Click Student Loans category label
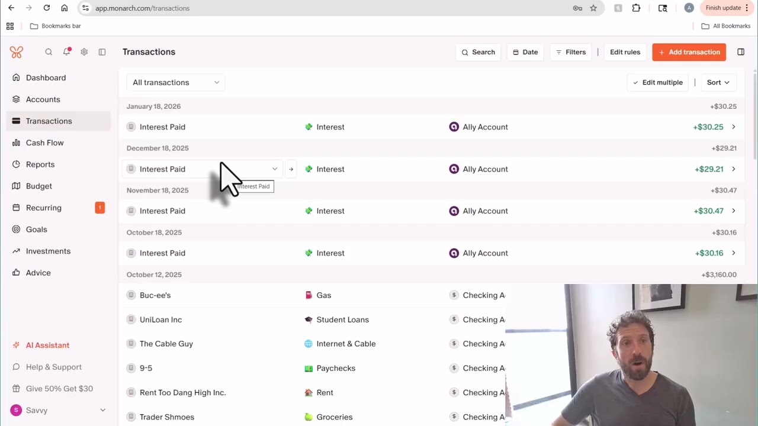Viewport: 758px width, 426px height. (343, 319)
